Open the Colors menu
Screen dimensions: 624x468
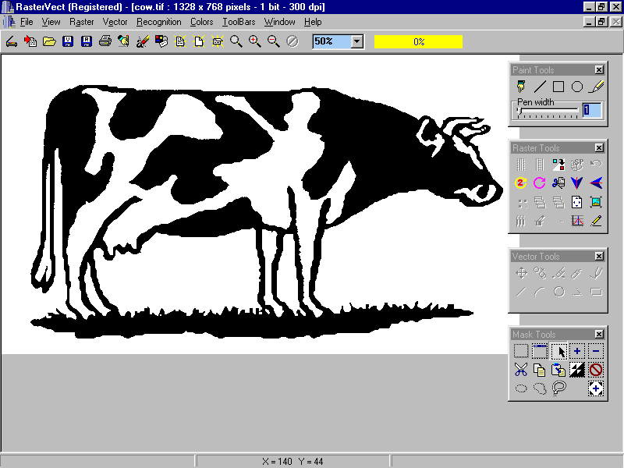201,22
